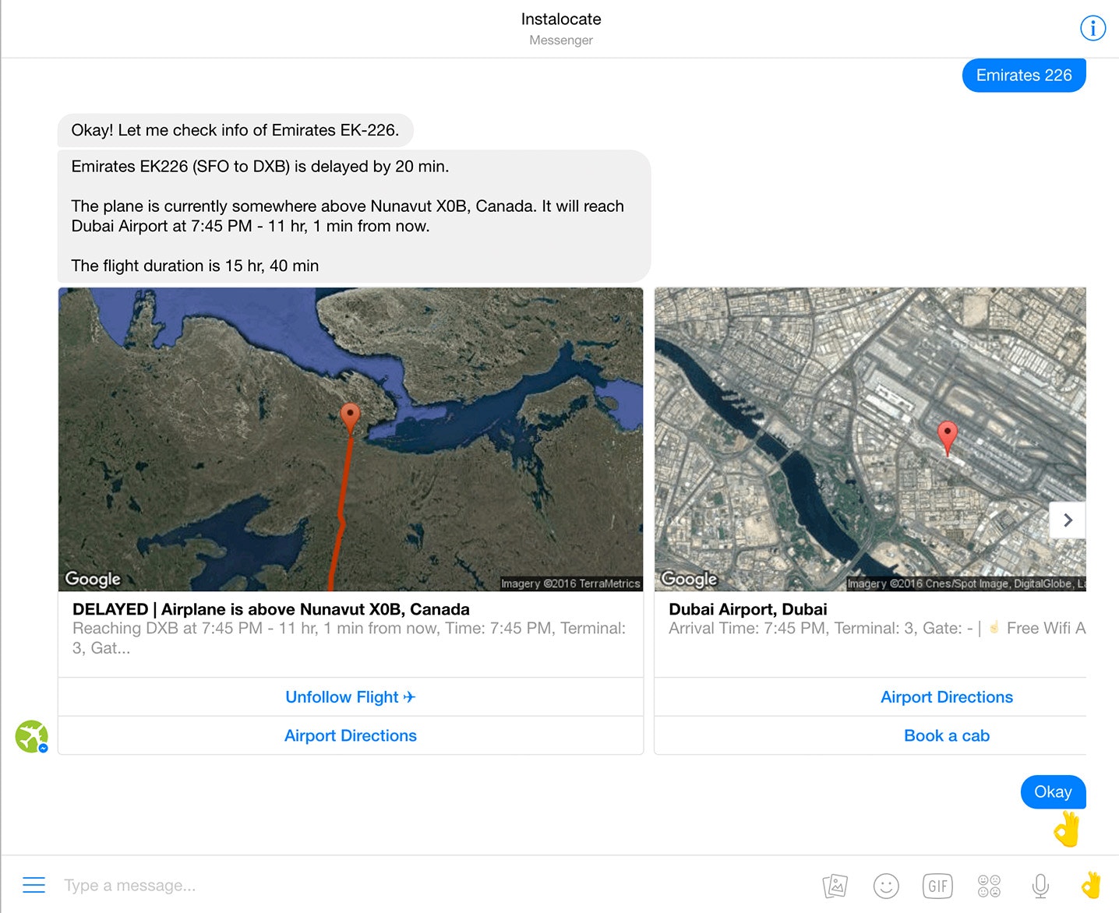Image resolution: width=1119 pixels, height=913 pixels.
Task: Open the conversation info icon
Action: coord(1093,29)
